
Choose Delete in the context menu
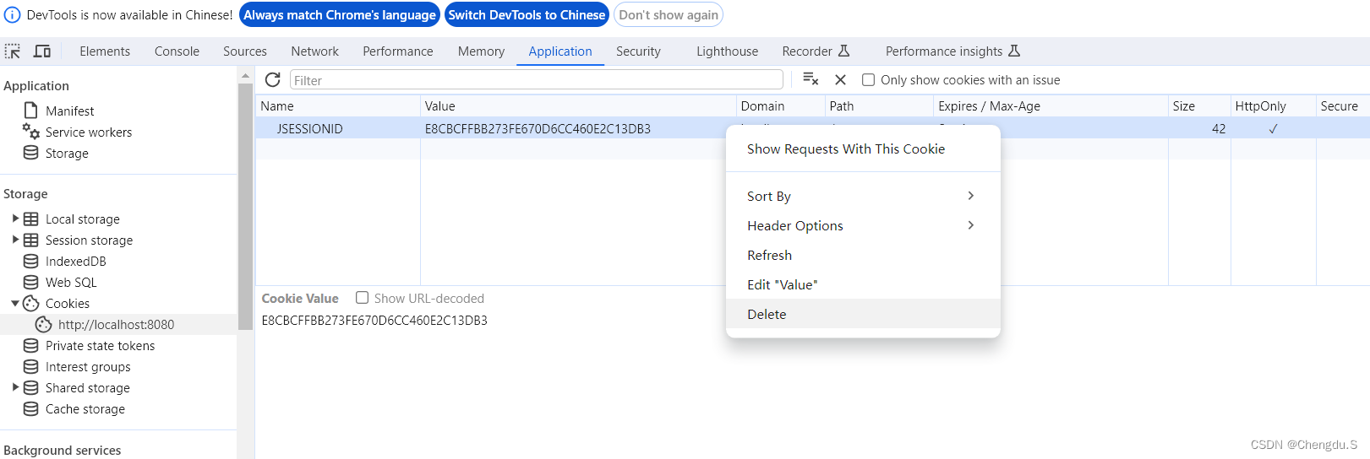(x=863, y=314)
